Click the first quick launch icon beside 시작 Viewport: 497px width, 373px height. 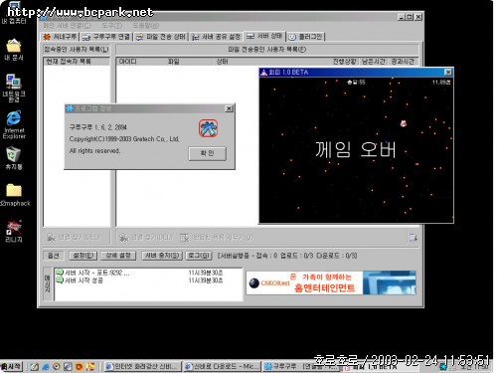click(34, 366)
